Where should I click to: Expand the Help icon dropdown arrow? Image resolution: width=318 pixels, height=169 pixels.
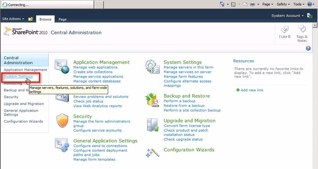314,4
